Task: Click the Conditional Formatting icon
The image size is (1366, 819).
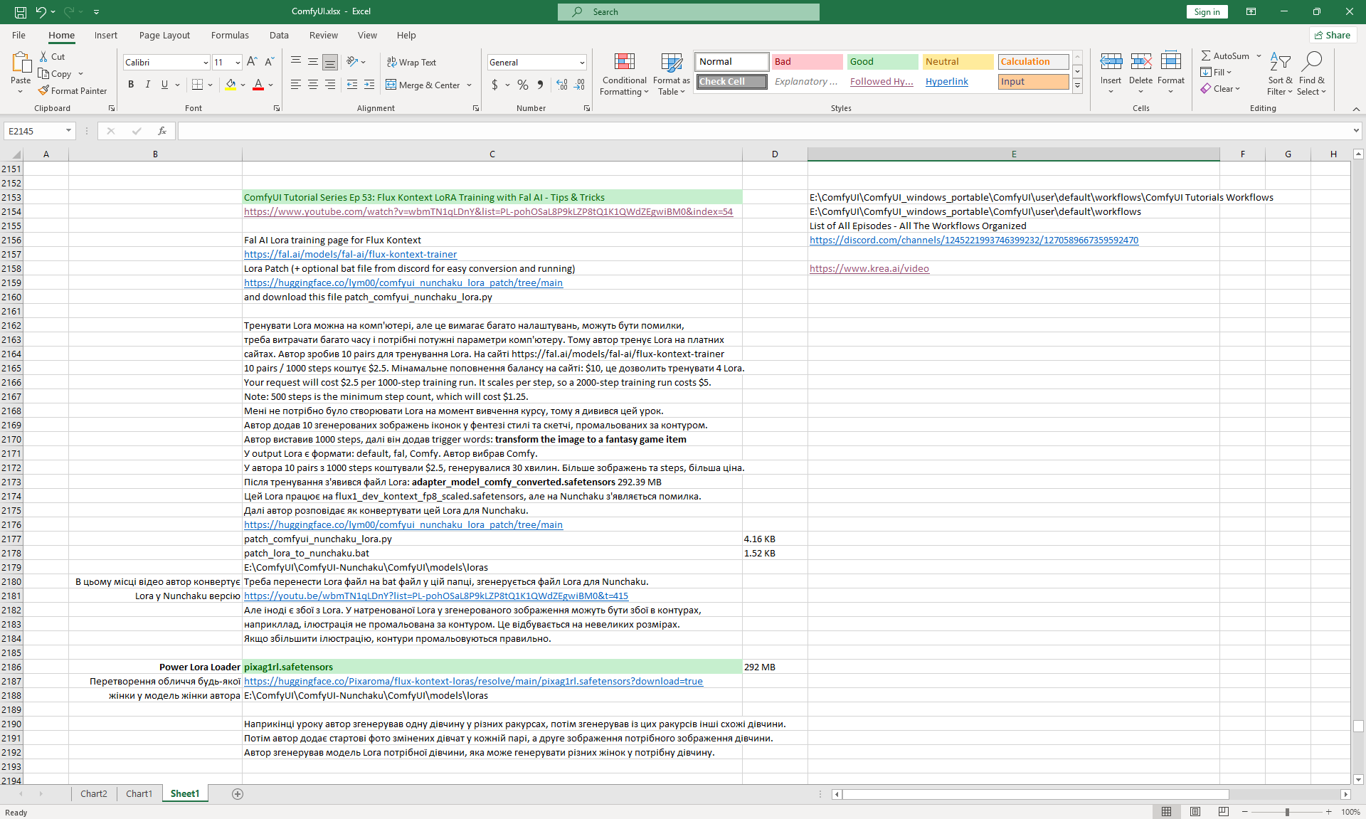Action: click(624, 63)
